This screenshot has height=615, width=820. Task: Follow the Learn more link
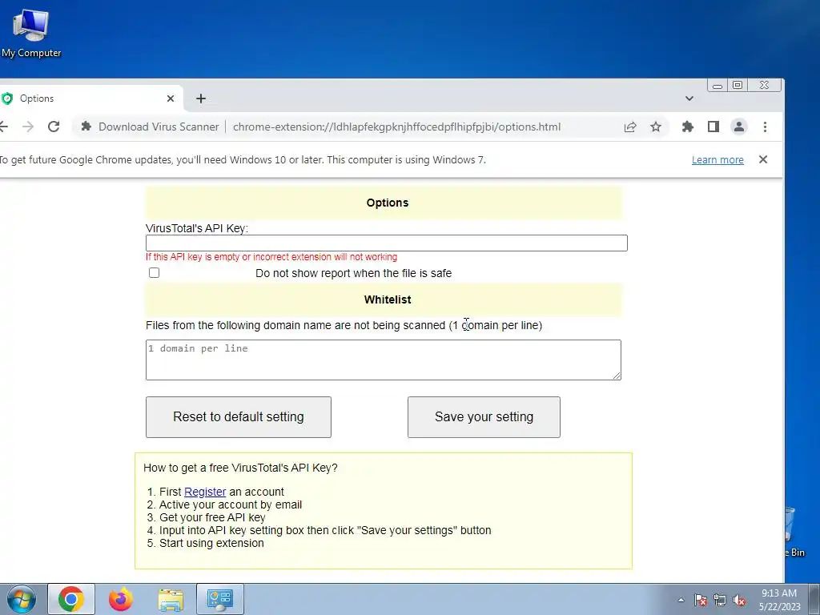(x=717, y=160)
